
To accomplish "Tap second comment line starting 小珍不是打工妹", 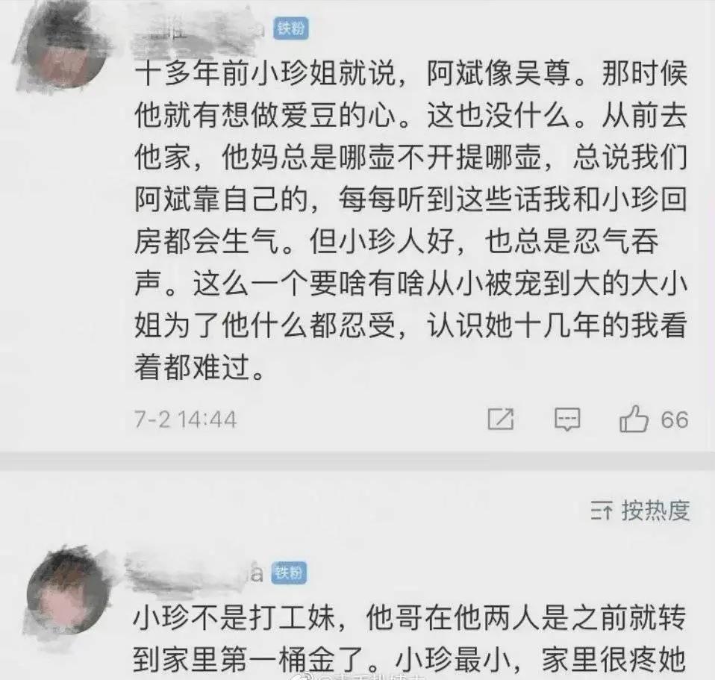I will (x=410, y=617).
